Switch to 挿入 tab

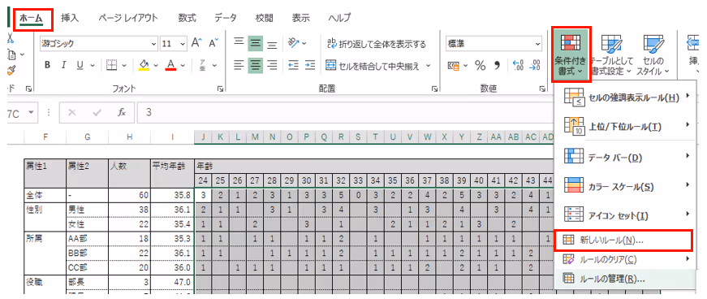point(70,18)
